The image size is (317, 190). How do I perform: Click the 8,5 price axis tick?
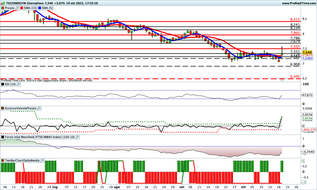[305, 19]
